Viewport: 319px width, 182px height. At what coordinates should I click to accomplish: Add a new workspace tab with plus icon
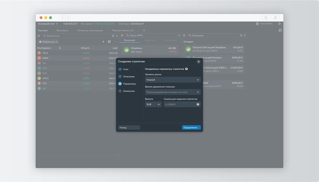(144, 30)
